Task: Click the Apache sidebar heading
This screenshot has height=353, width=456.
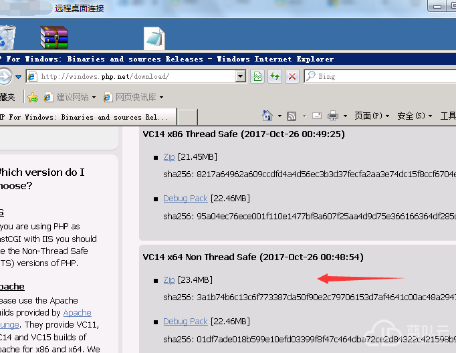Action: click(12, 286)
